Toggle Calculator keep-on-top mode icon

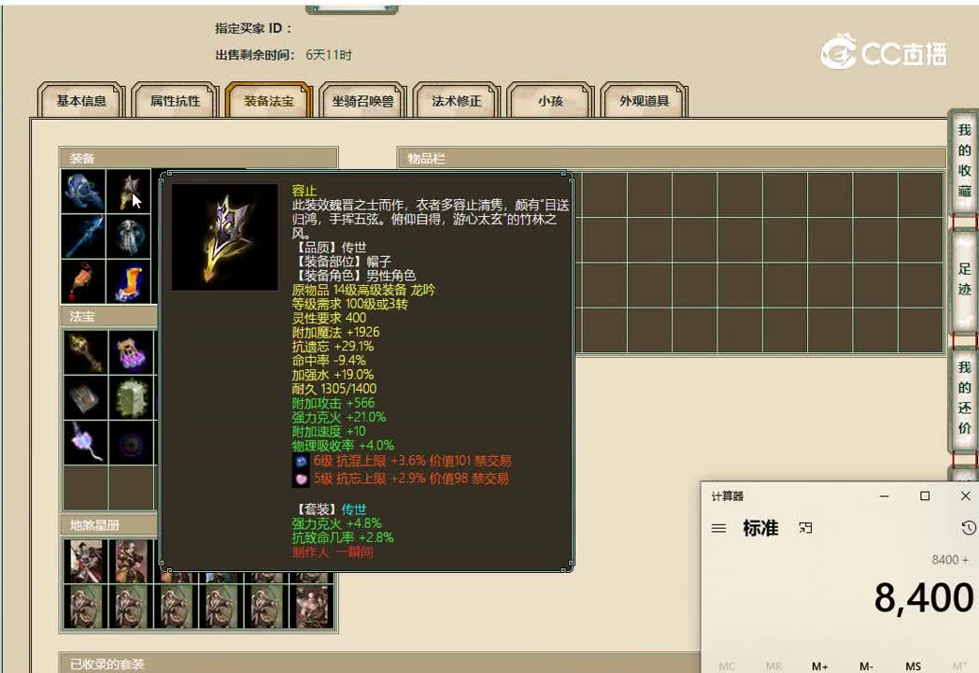805,529
